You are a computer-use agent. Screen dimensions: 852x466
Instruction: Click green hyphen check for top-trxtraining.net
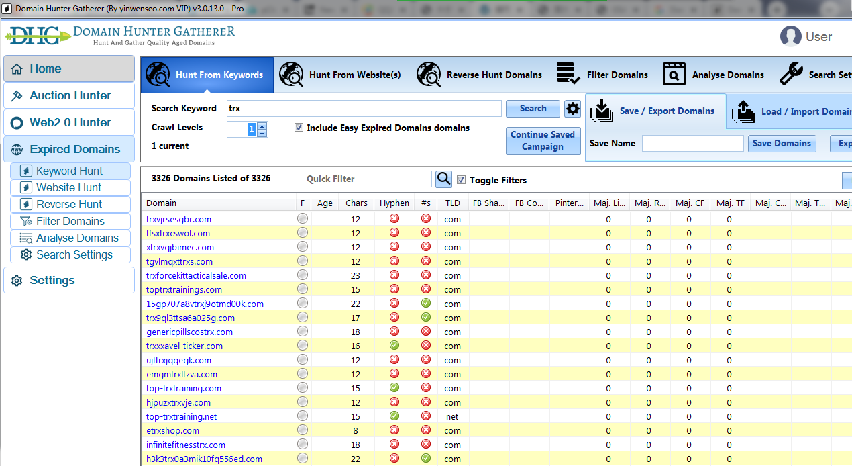tap(394, 416)
